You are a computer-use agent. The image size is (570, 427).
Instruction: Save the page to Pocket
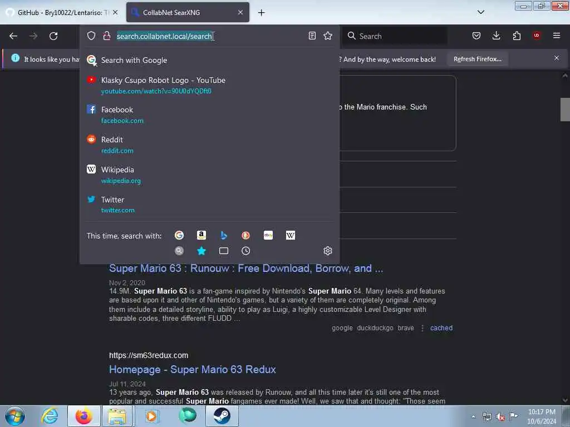pos(476,36)
